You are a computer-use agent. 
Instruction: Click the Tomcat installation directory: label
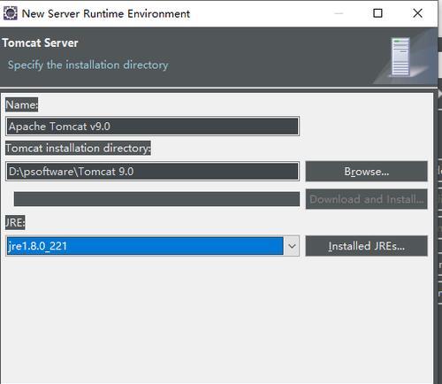(x=78, y=148)
